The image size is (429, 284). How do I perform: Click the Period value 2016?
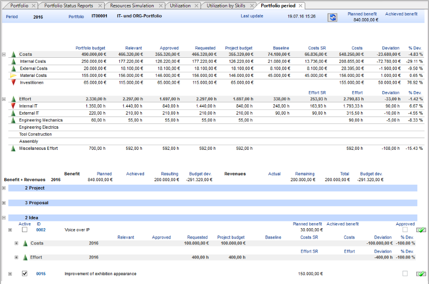38,17
